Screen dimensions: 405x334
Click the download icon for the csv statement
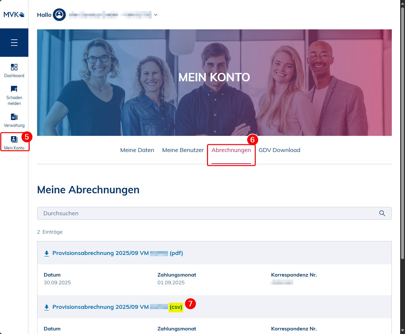pyautogui.click(x=46, y=307)
